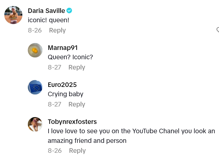The width and height of the screenshot is (219, 160).
Task: Click the "iconic! queen!" comment text
Action: click(x=49, y=20)
